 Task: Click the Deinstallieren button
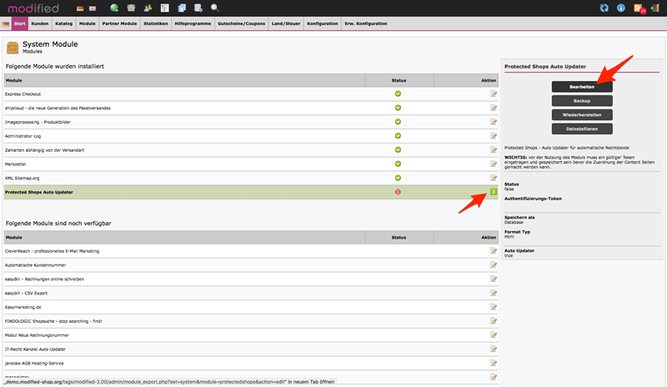(x=582, y=129)
